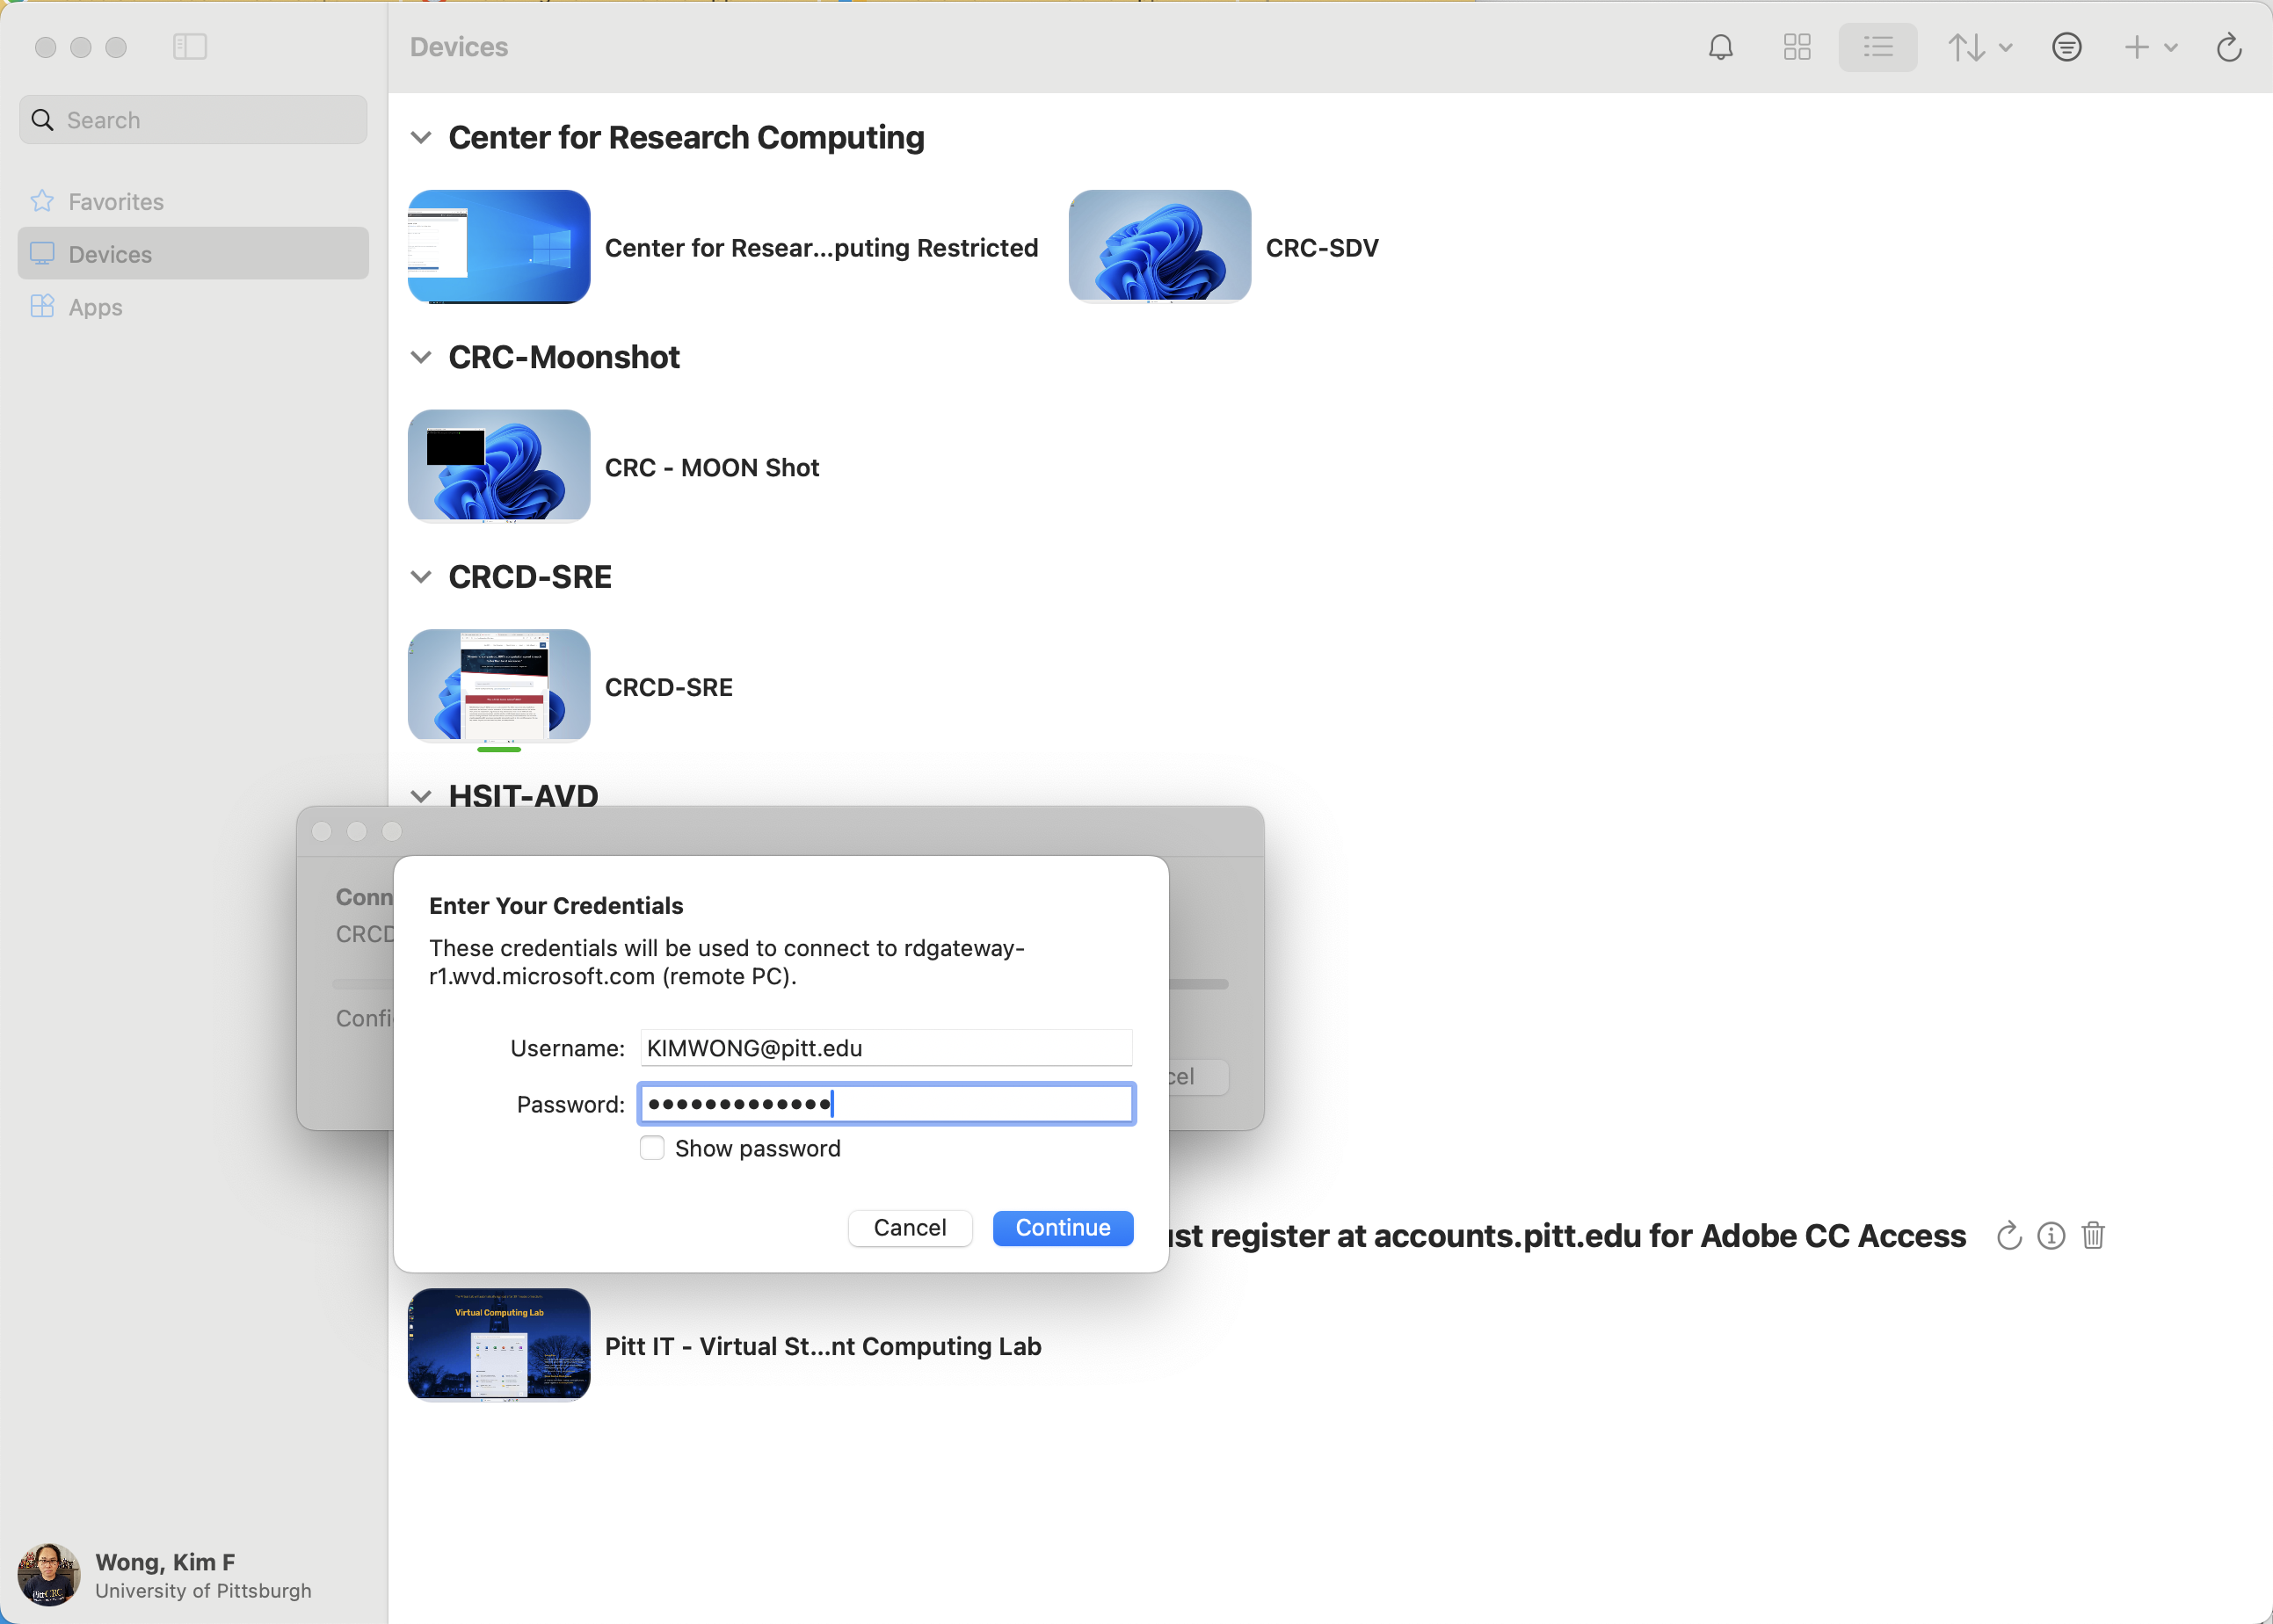
Task: Click the Pitt IT - Virtual St...nt Computing Lab label
Action: coord(823,1346)
